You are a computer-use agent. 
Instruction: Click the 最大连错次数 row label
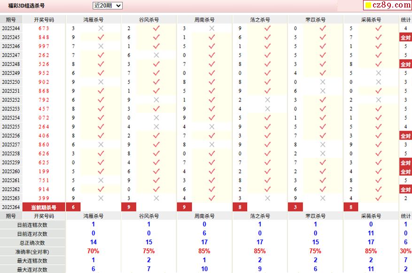32,261
